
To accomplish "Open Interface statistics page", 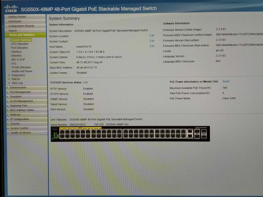I will (16, 52).
